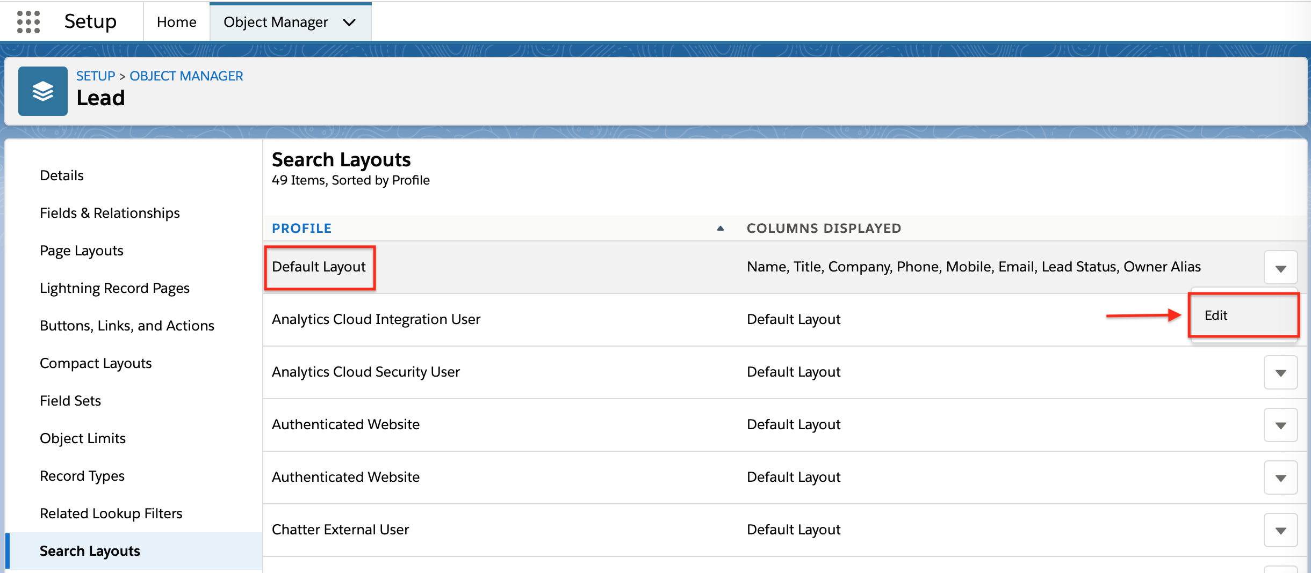Viewport: 1311px width, 573px height.
Task: Open Details in the sidebar
Action: click(62, 175)
